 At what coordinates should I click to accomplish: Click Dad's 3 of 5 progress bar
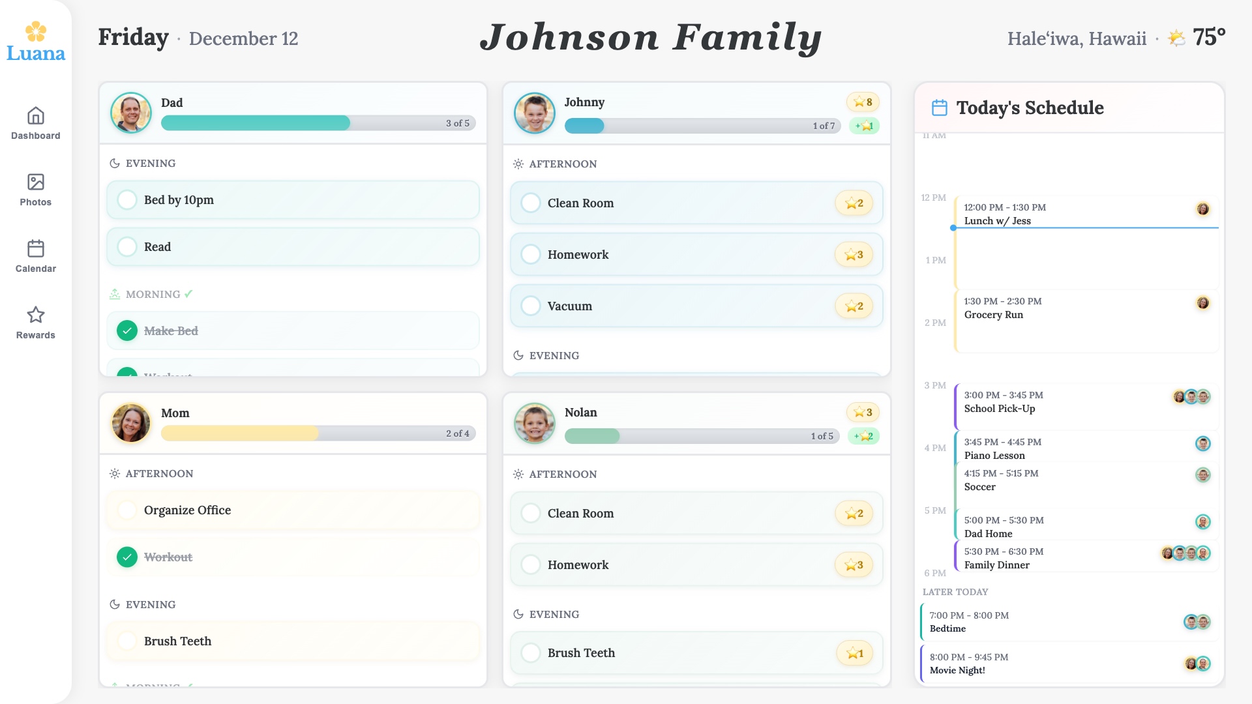[x=318, y=123]
